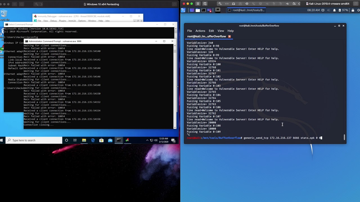Click the Windows taskbar search box

click(34, 140)
